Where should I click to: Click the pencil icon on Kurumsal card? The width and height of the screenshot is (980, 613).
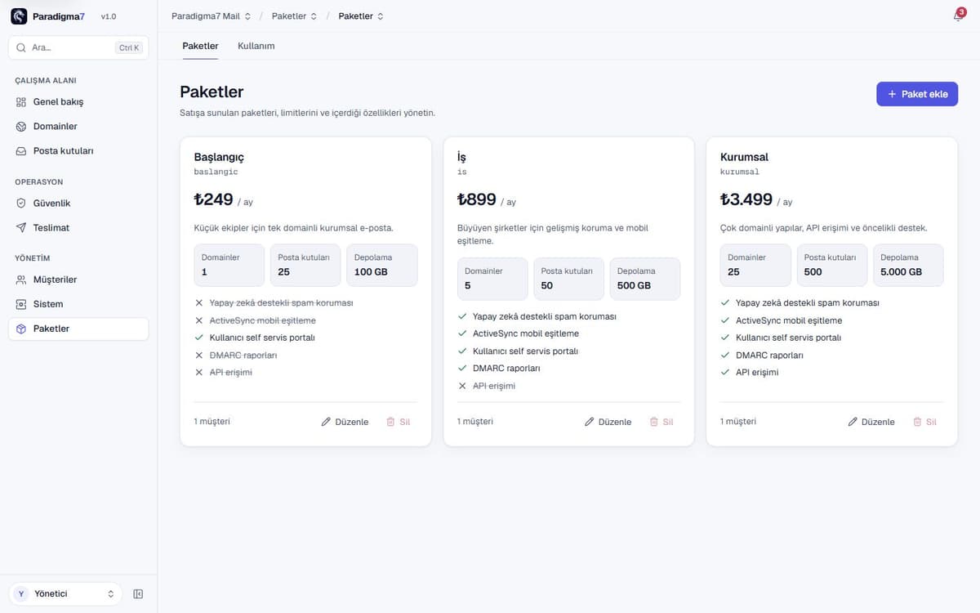click(x=853, y=422)
